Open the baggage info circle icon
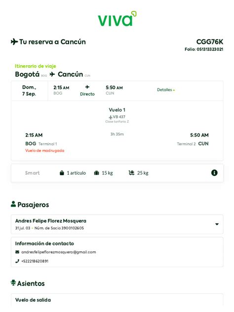Image resolution: width=234 pixels, height=312 pixels. point(214,173)
